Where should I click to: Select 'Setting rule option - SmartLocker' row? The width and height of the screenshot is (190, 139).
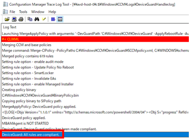point(95,73)
